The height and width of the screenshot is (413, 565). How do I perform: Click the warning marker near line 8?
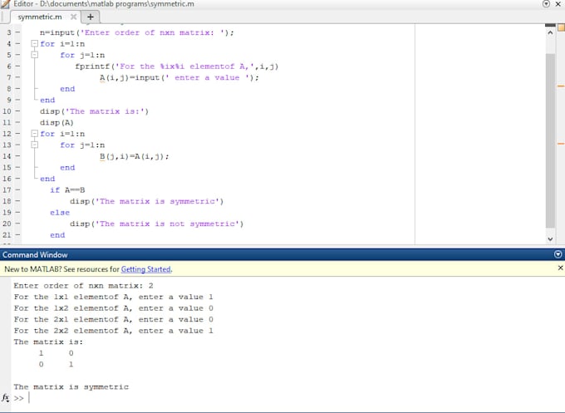561,86
